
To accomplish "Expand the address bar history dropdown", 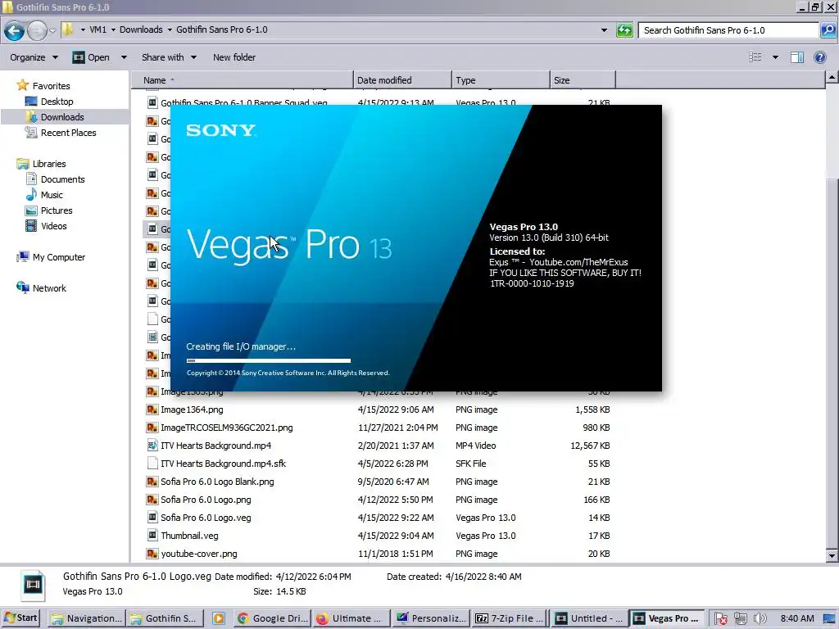I will point(604,30).
